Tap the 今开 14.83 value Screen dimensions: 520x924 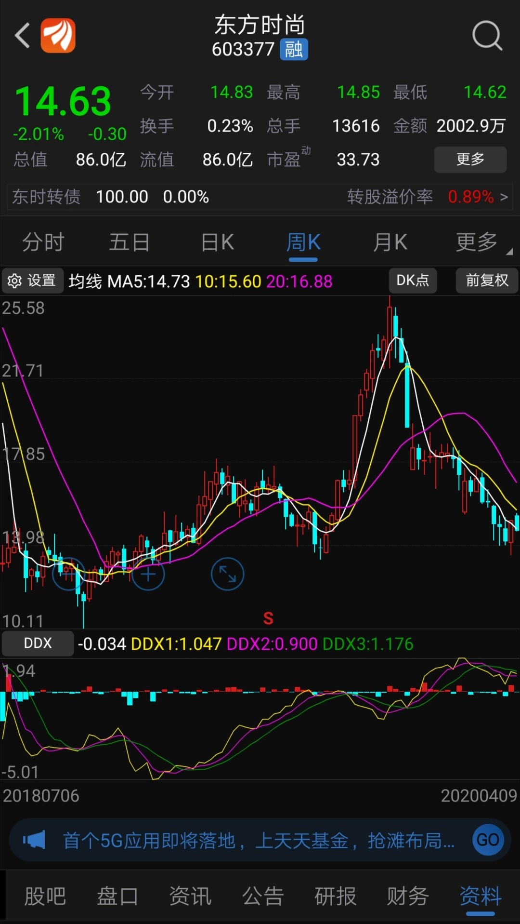coord(232,92)
